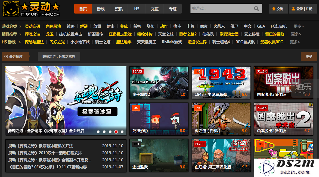Expand 更多> in the 游戏分类 row

[x=298, y=26]
